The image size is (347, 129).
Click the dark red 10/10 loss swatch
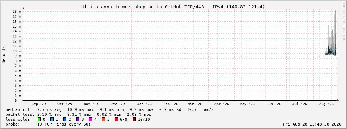pyautogui.click(x=134, y=119)
